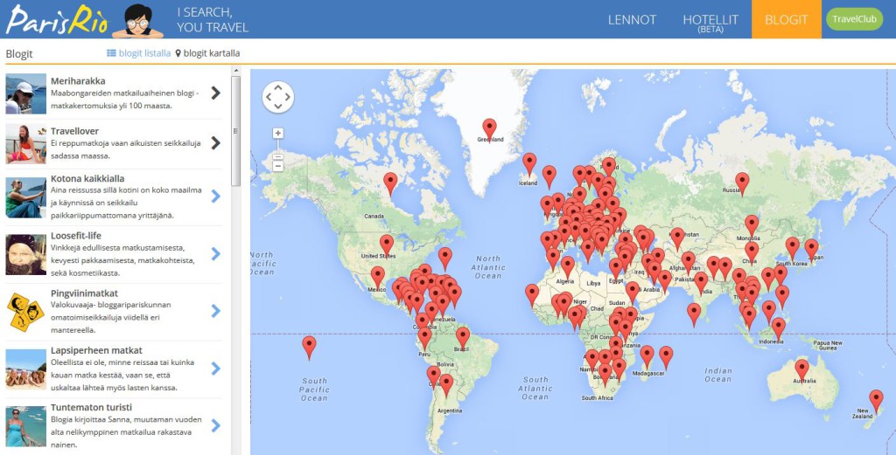Click the map marker on Iceland
Viewport: 896px width, 455px height.
(x=529, y=162)
